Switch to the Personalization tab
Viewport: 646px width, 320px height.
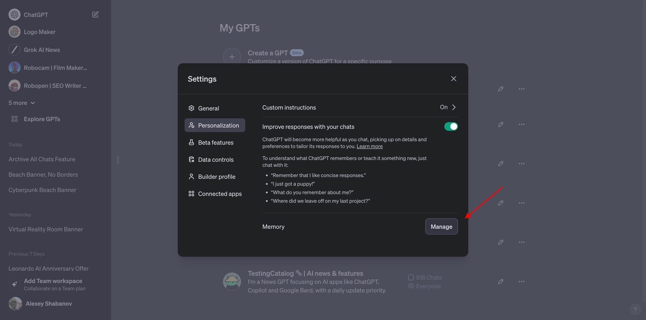click(214, 125)
